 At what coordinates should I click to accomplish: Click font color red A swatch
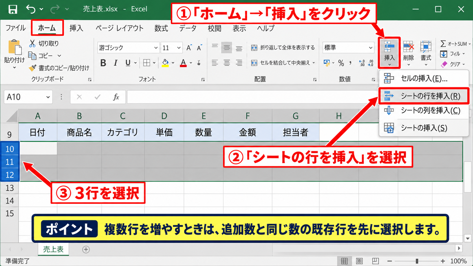pyautogui.click(x=183, y=63)
